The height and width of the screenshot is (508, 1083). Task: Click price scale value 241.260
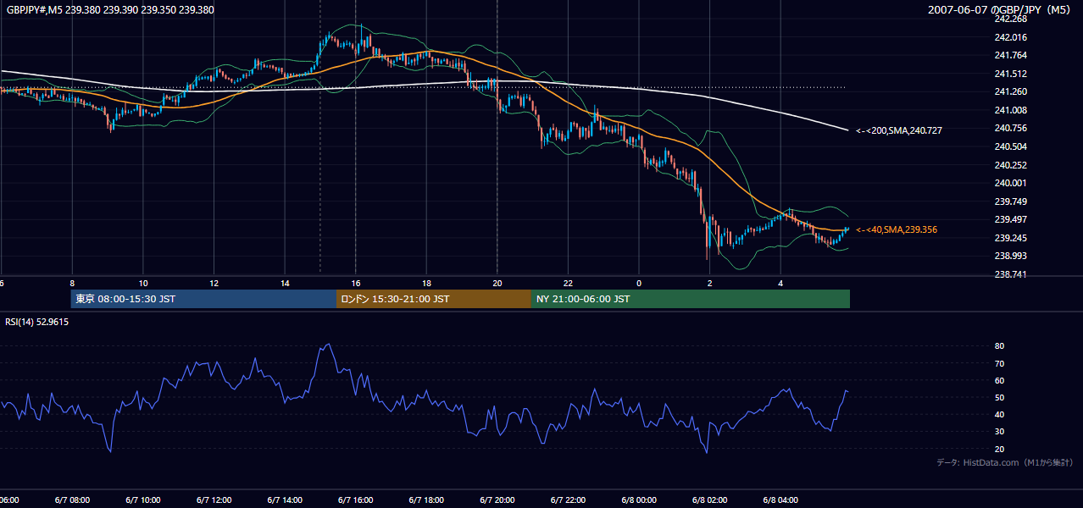(x=1010, y=91)
